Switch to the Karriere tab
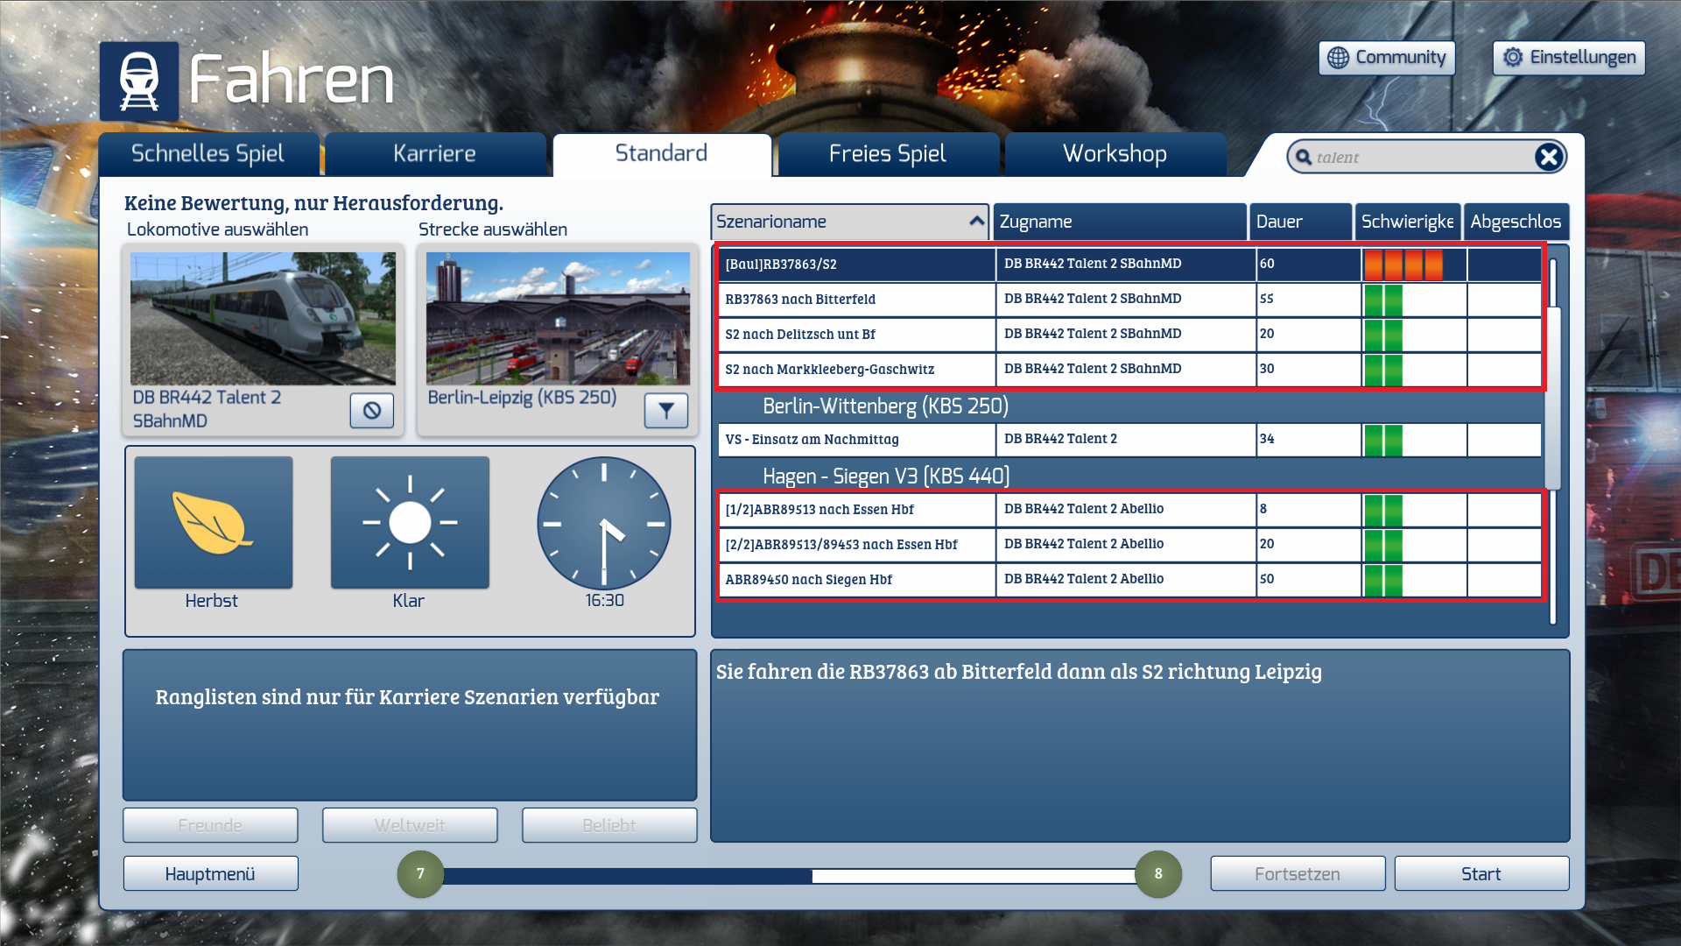 coord(435,154)
